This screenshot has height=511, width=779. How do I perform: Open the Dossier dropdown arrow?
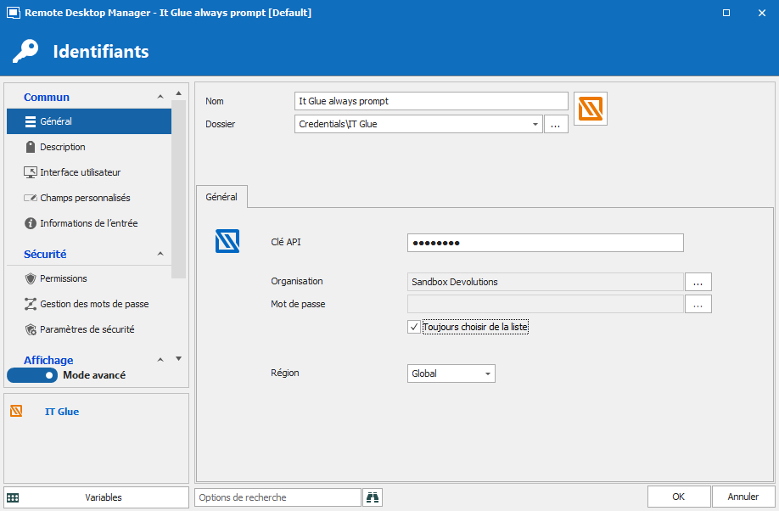point(535,124)
